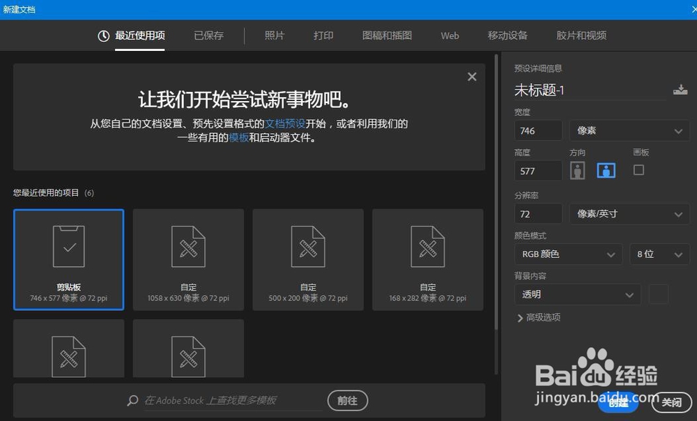Dismiss the welcome banner with its X
Screen dimensions: 697x421
coord(472,77)
